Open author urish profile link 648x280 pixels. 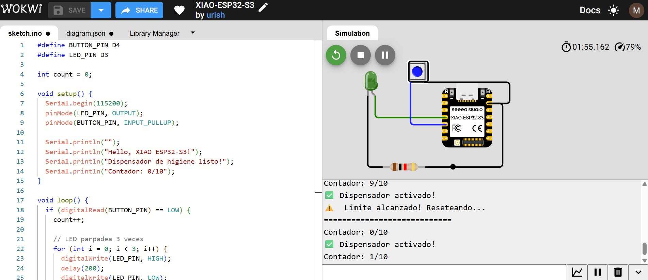[x=216, y=15]
